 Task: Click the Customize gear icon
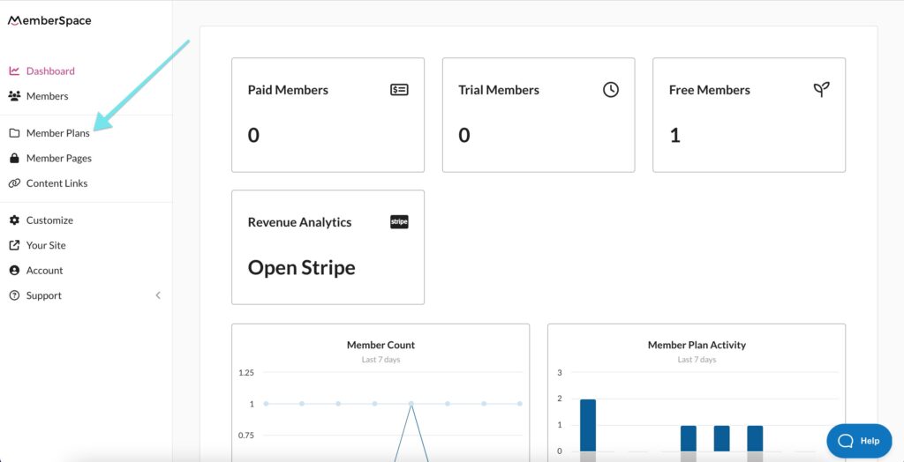pos(14,220)
